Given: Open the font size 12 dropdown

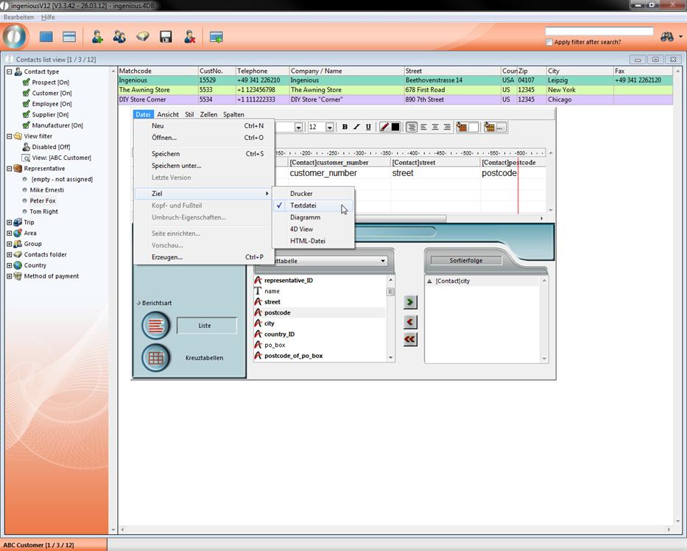Looking at the screenshot, I should click(329, 127).
